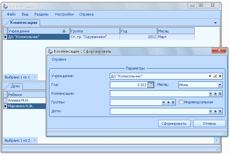Select the Марченко Н.Ф. row
The image size is (230, 155).
click(x=27, y=106)
